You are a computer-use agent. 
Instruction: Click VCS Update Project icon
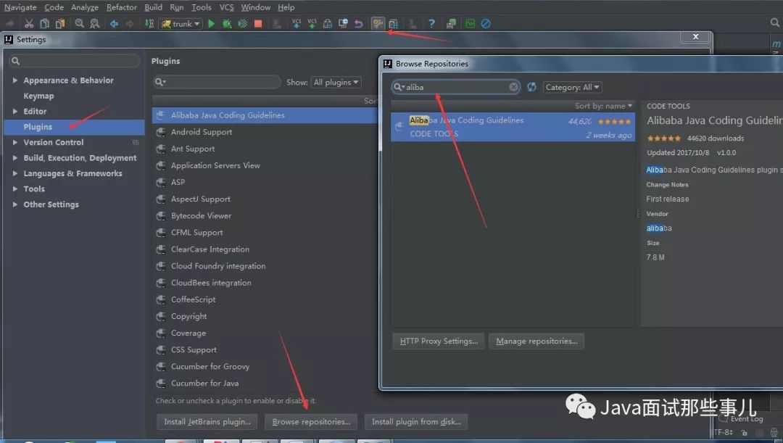[x=296, y=23]
